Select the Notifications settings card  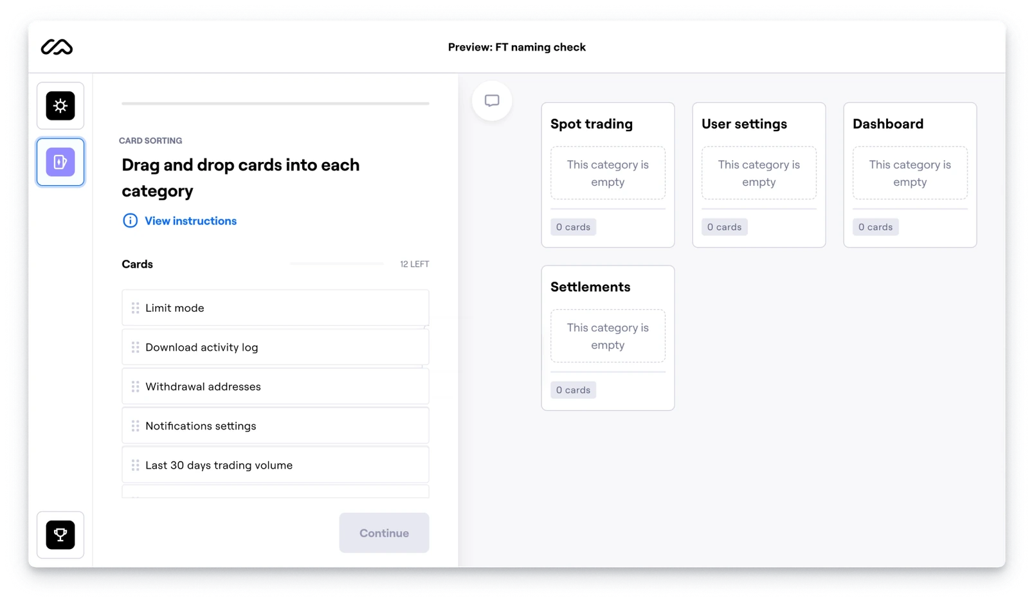click(x=275, y=426)
